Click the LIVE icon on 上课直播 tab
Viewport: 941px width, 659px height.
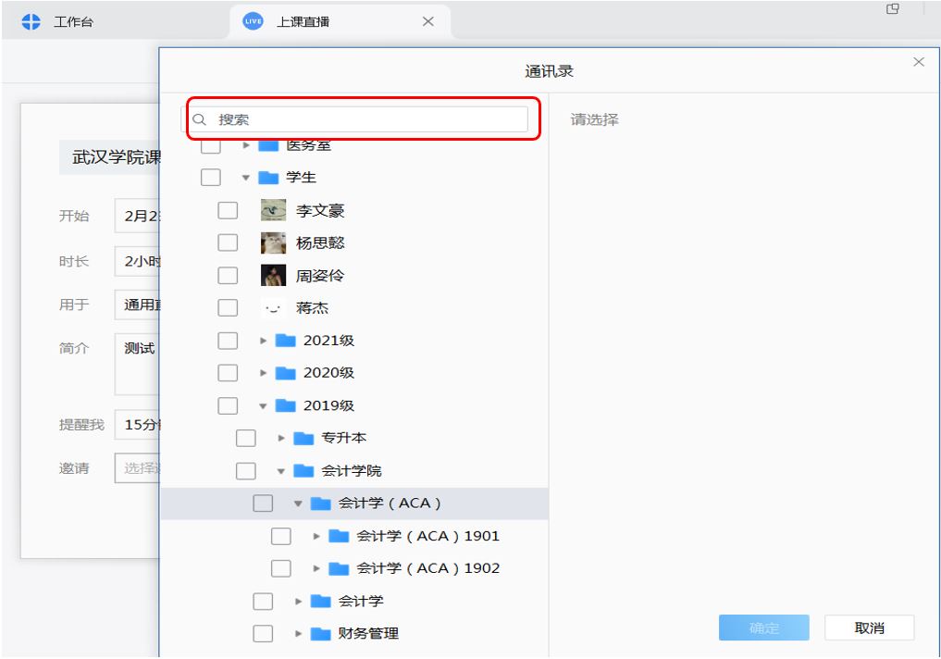point(254,21)
